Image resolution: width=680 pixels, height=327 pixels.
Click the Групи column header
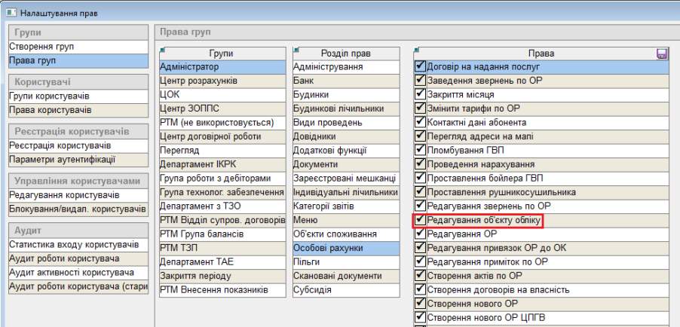222,53
